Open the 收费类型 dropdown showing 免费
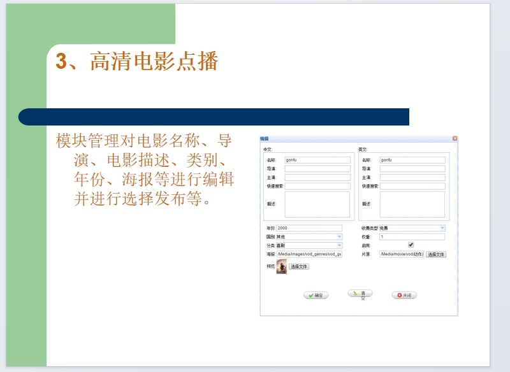 [x=412, y=228]
